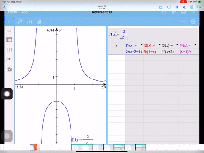The image size is (204, 153).
Task: Open Edit in Photos toolbar
Action: pyautogui.click(x=198, y=7)
